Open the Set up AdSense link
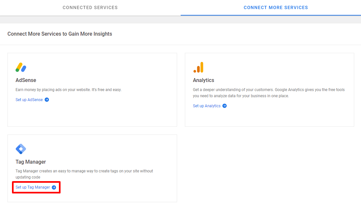Image resolution: width=361 pixels, height=209 pixels. point(29,100)
